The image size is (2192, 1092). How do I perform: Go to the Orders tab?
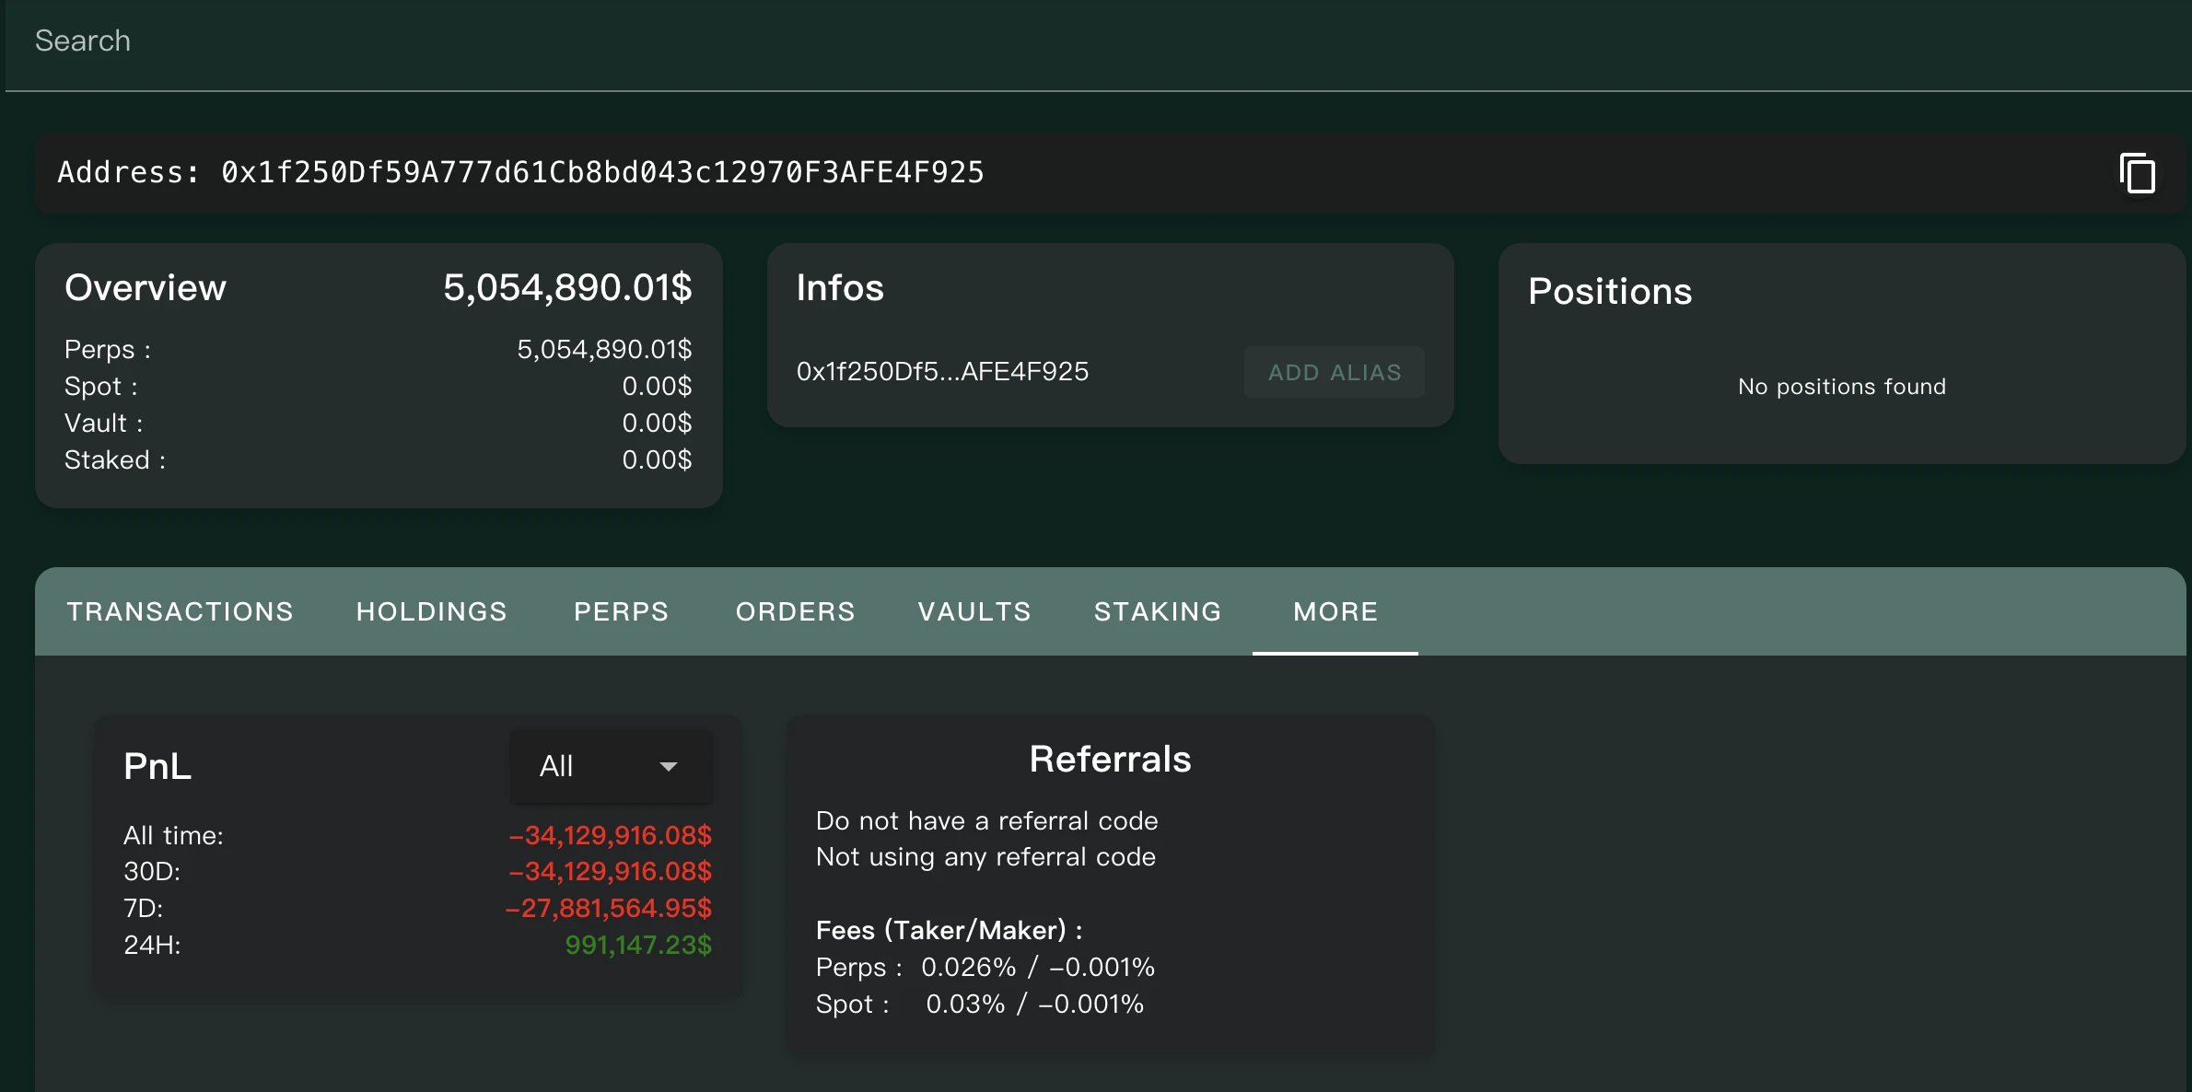(x=795, y=611)
